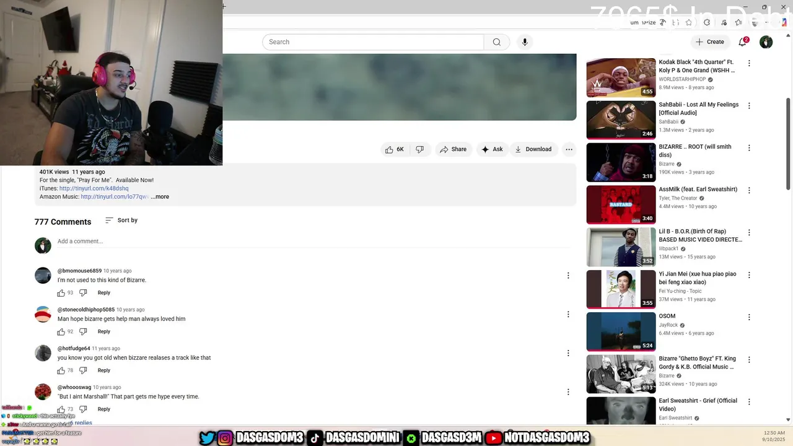Open menu for Kodak Black 4th Quarter video
The width and height of the screenshot is (793, 446).
tap(749, 63)
